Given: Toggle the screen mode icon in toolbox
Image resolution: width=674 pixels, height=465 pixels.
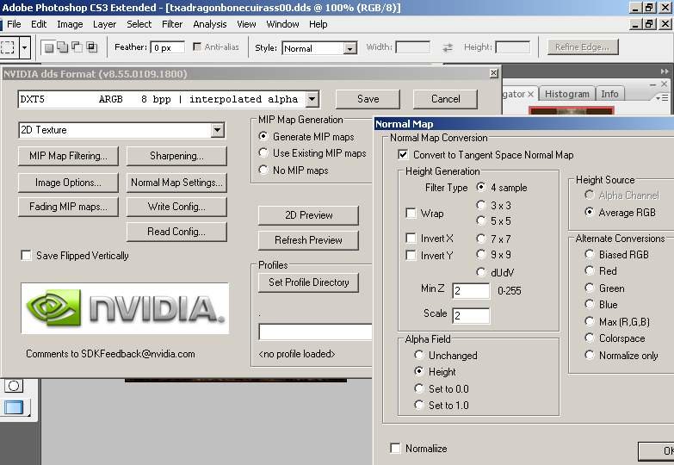Looking at the screenshot, I should [14, 407].
